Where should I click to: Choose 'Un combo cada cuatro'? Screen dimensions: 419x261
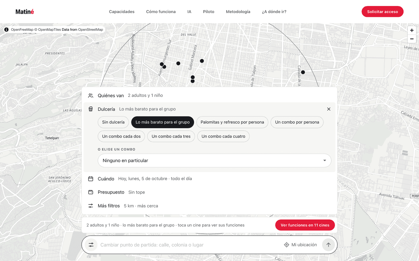(x=223, y=136)
